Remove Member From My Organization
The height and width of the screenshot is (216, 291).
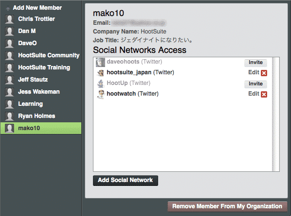(227, 206)
